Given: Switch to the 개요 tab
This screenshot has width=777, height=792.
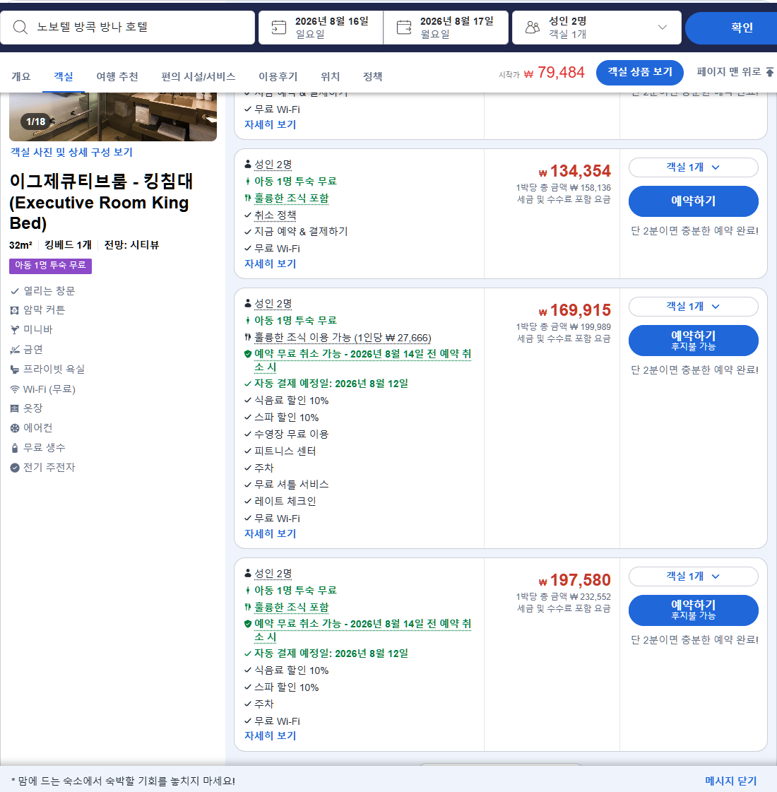Looking at the screenshot, I should [20, 76].
